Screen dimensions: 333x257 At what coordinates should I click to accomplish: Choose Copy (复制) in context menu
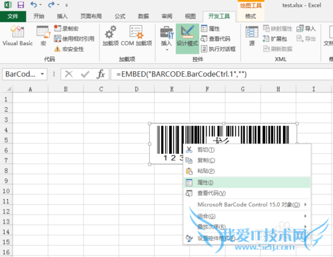point(247,160)
